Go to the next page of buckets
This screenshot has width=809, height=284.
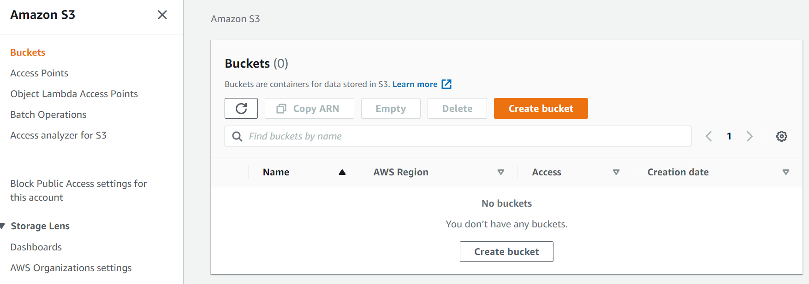pos(750,136)
